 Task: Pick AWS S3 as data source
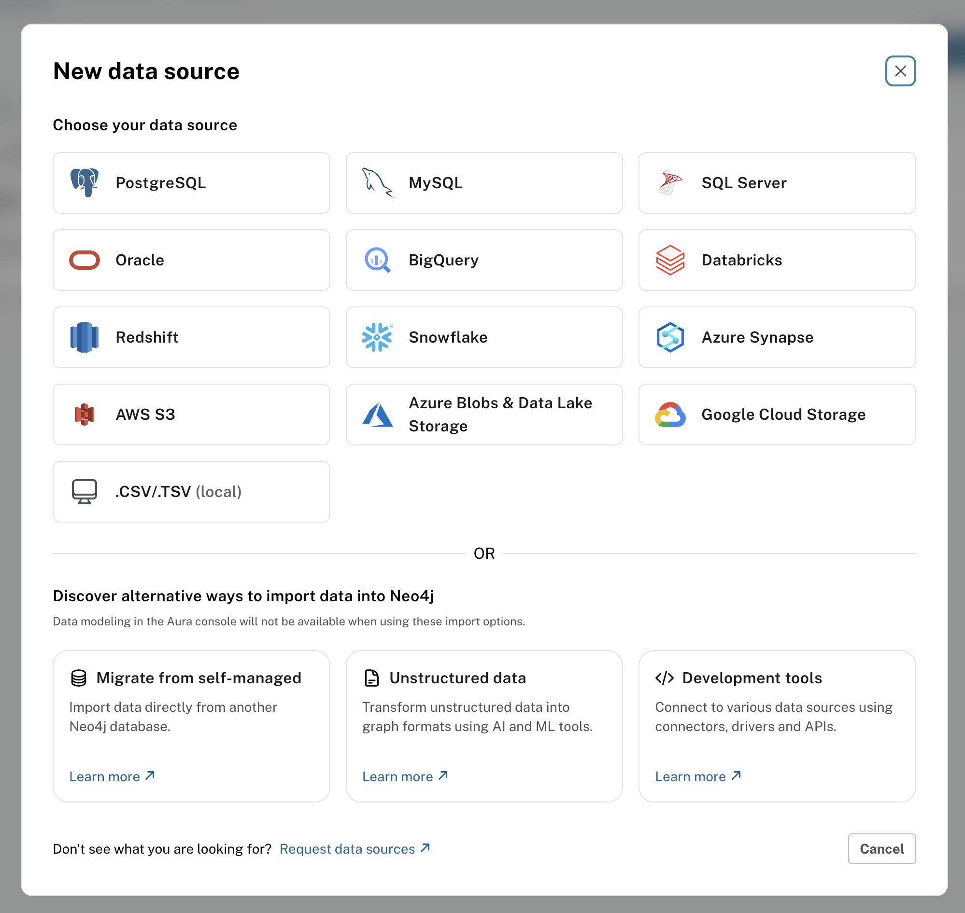point(191,414)
